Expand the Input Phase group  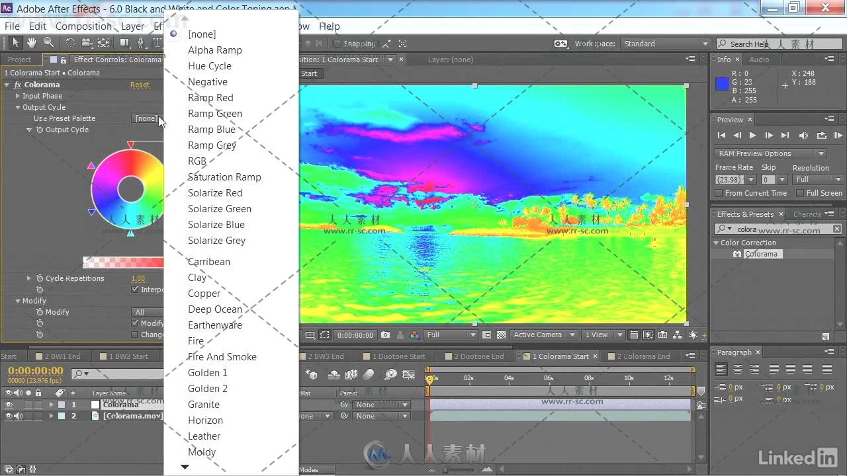click(18, 96)
